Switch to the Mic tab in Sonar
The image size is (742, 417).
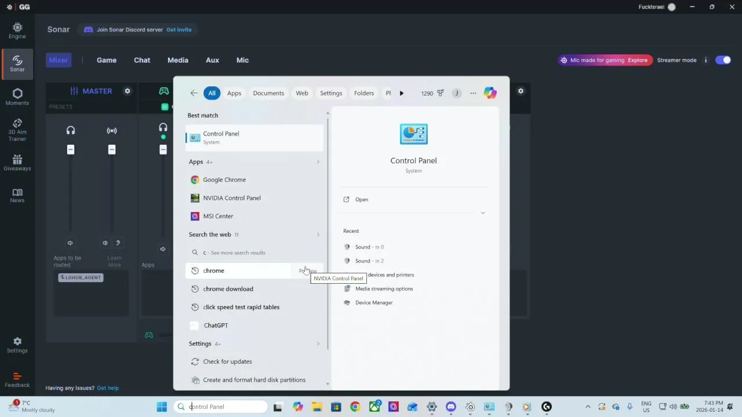pos(242,60)
